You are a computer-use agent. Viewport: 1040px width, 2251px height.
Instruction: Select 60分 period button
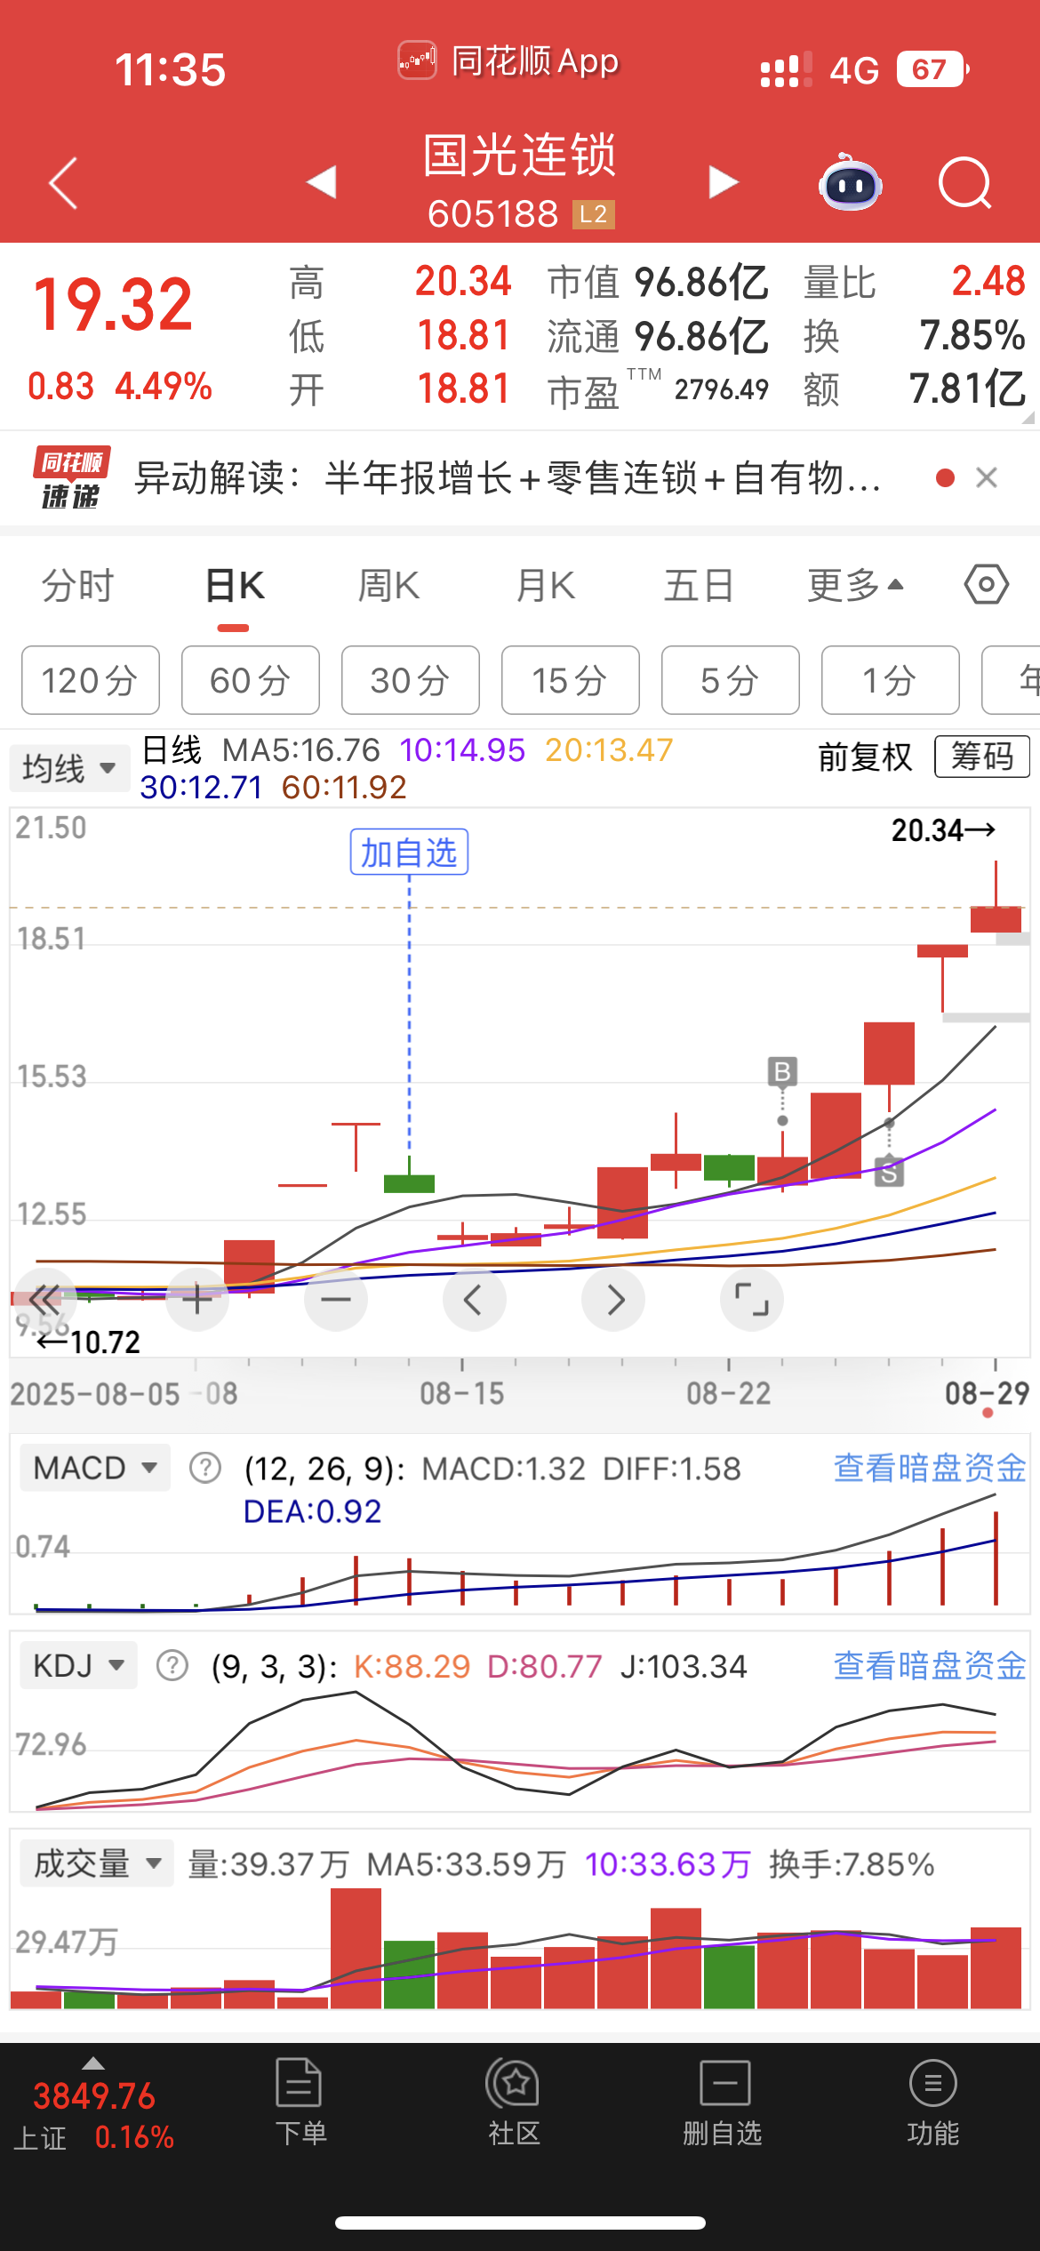tap(251, 680)
